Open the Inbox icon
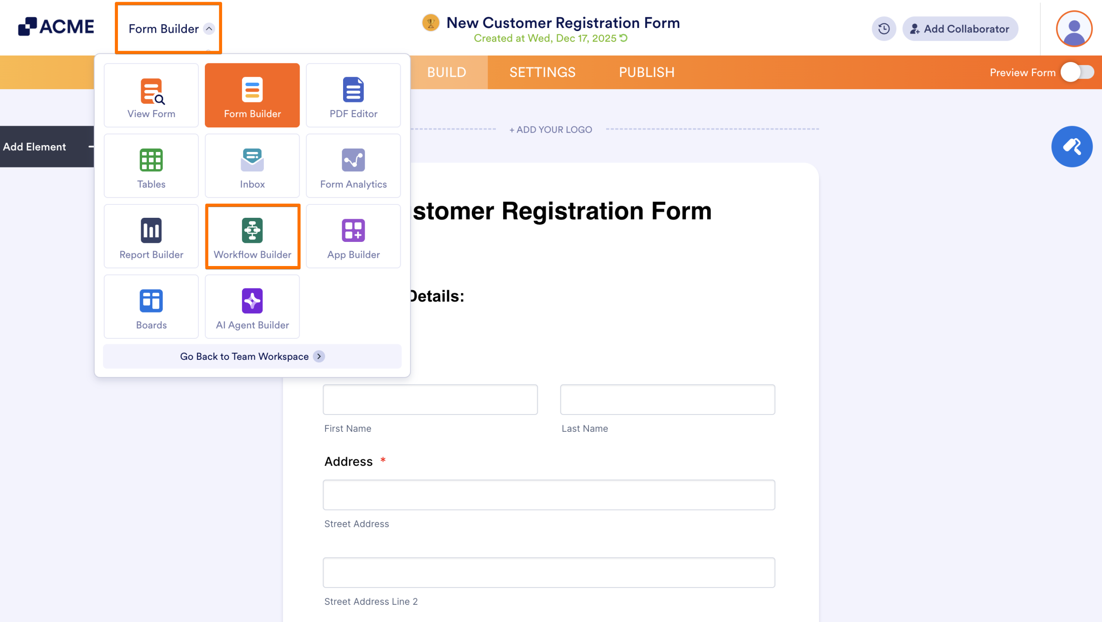Viewport: 1102px width, 622px height. 252,166
